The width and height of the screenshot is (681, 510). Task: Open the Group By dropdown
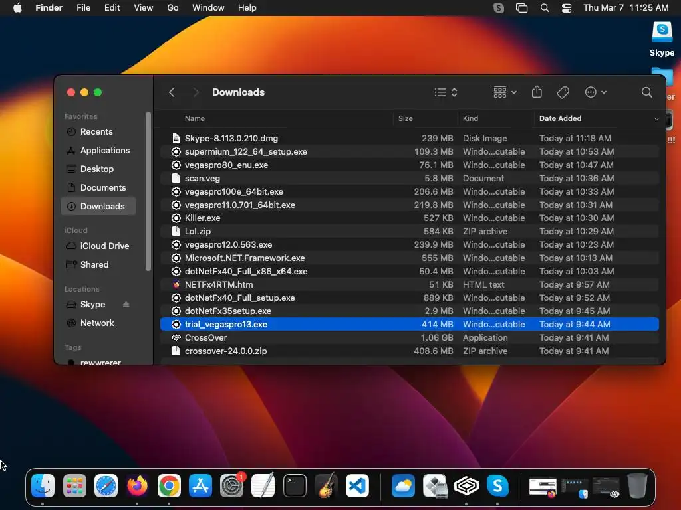pos(505,92)
